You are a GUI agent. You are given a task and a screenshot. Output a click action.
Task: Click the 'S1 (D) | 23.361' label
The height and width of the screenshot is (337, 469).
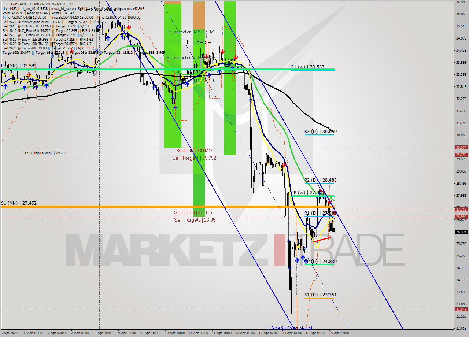pyautogui.click(x=320, y=295)
